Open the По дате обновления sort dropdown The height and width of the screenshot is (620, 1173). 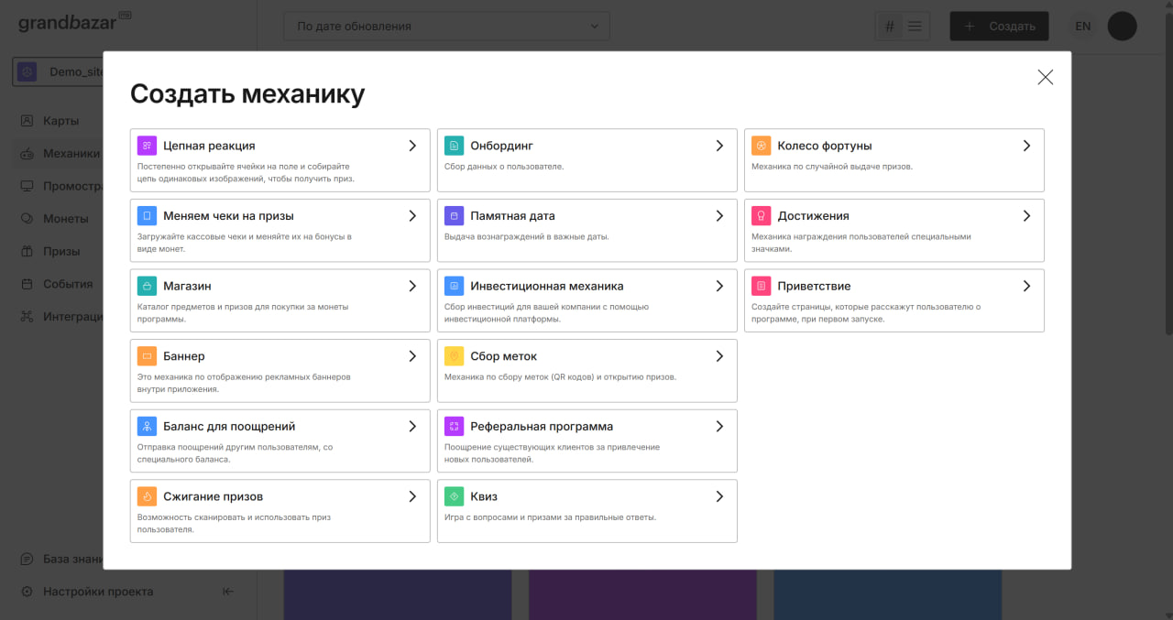tap(446, 27)
